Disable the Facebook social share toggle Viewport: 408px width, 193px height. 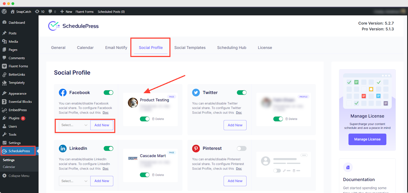[108, 93]
